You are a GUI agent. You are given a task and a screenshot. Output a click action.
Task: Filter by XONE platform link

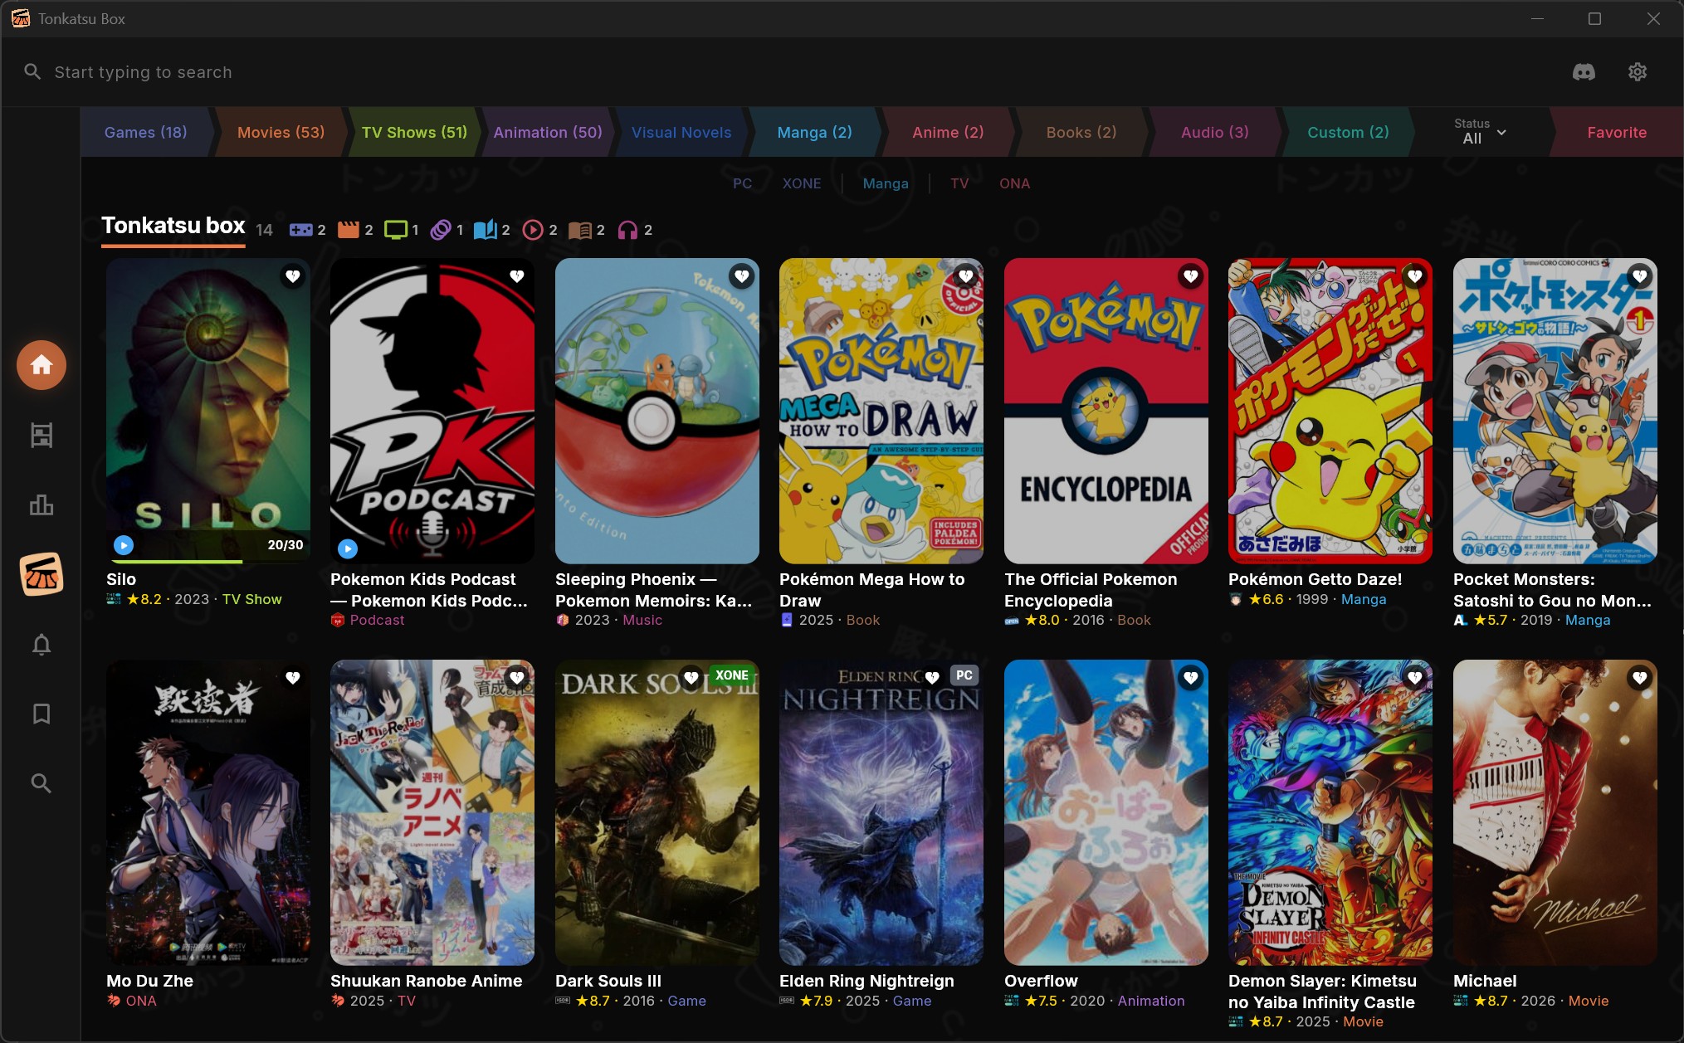click(x=802, y=183)
